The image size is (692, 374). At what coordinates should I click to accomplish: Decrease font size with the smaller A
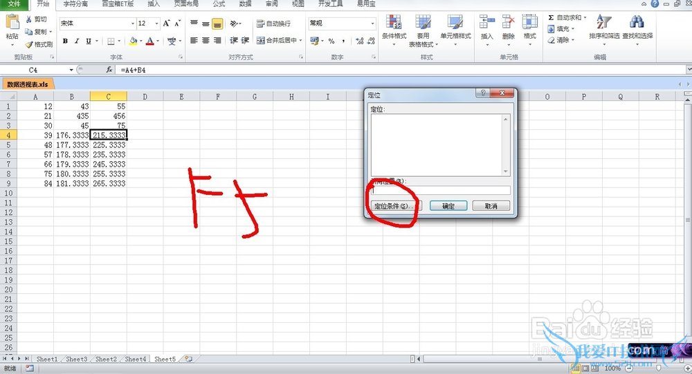tap(177, 24)
